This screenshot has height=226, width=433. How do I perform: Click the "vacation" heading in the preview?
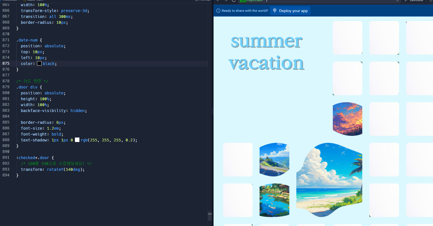tap(267, 63)
